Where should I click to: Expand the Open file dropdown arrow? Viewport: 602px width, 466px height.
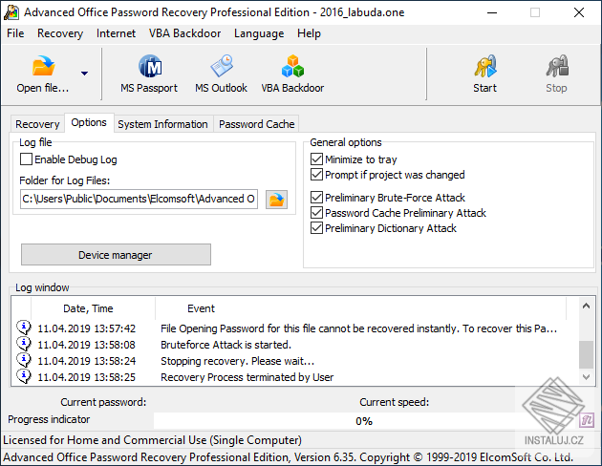(84, 74)
